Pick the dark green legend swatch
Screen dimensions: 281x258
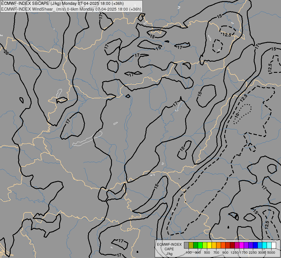pos(196,245)
